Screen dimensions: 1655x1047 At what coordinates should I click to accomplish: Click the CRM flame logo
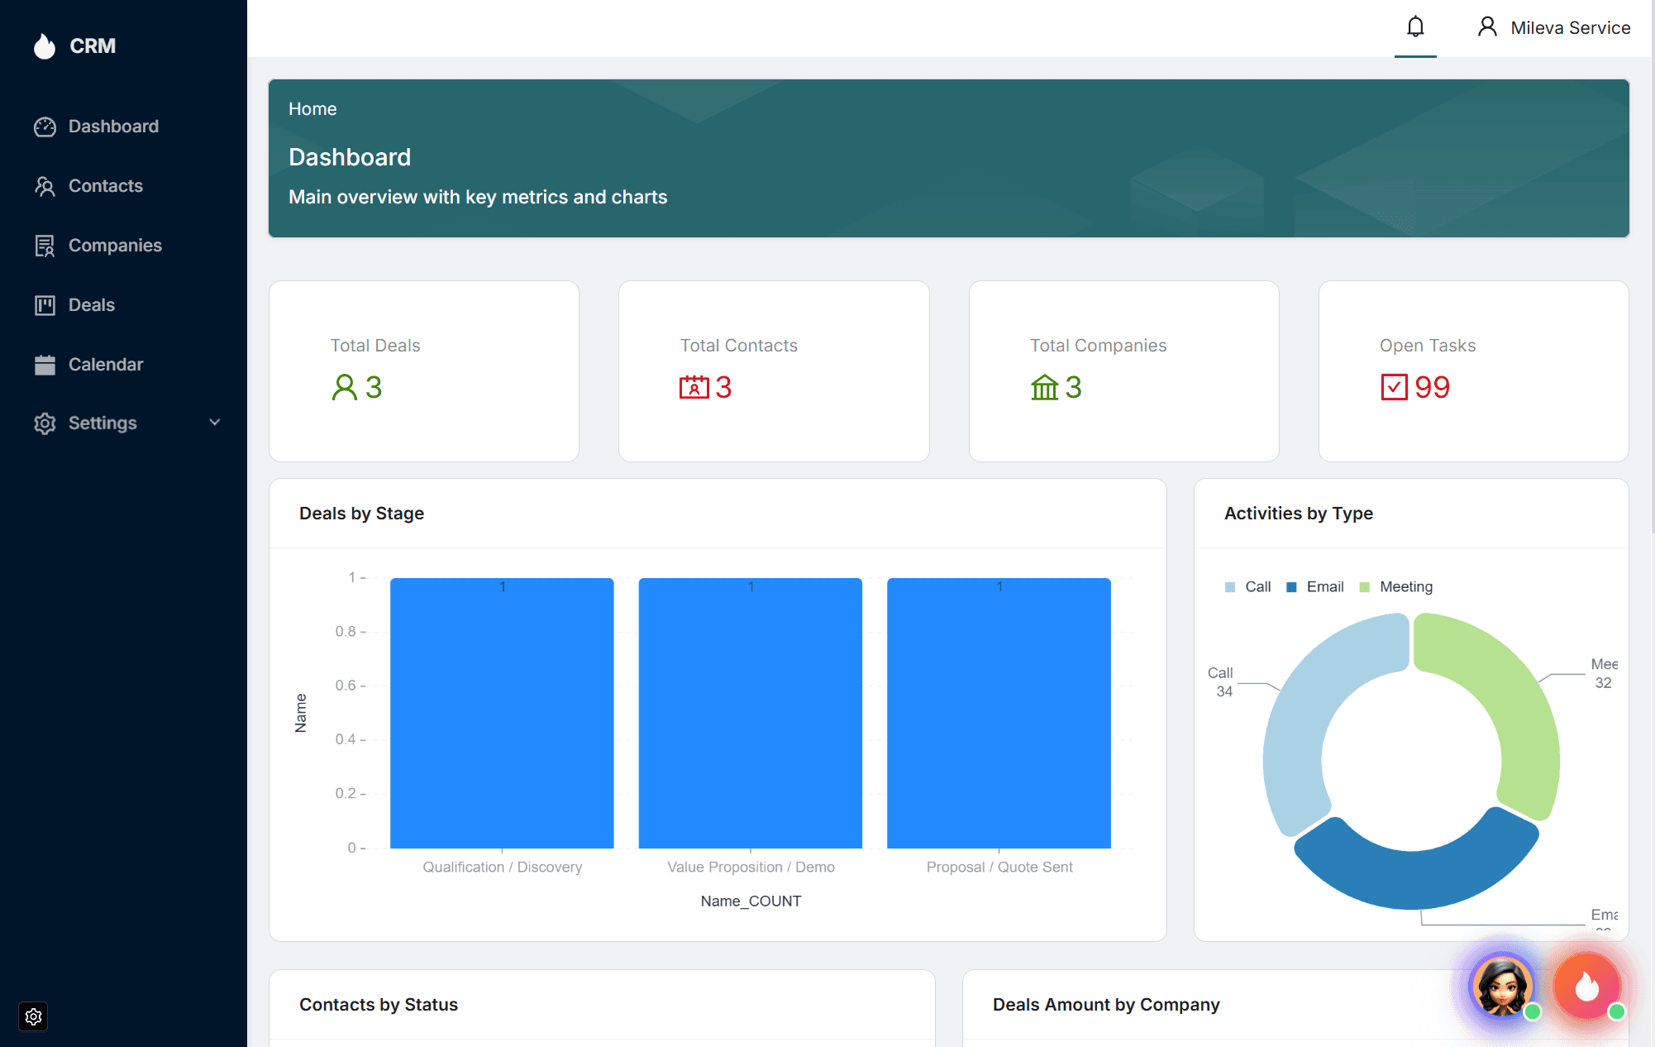click(45, 45)
